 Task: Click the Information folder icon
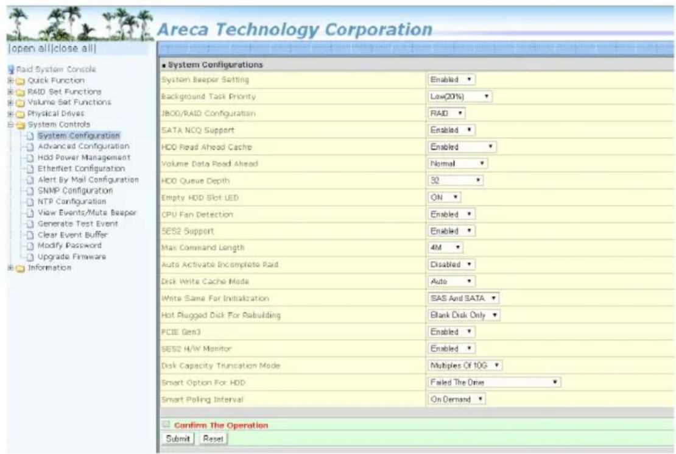(x=20, y=268)
